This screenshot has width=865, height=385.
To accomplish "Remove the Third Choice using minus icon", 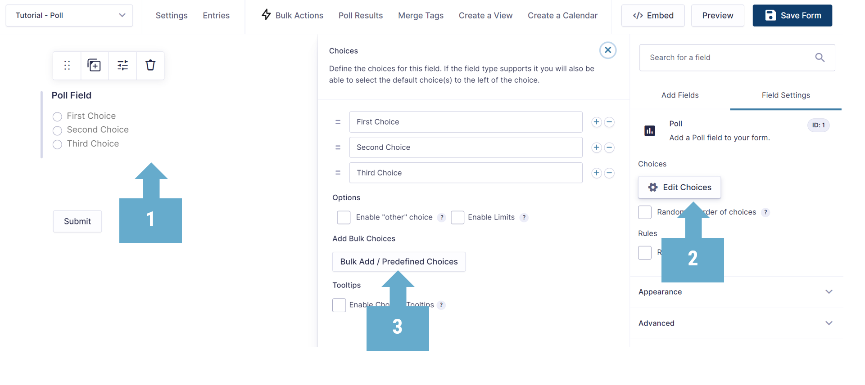I will [609, 173].
